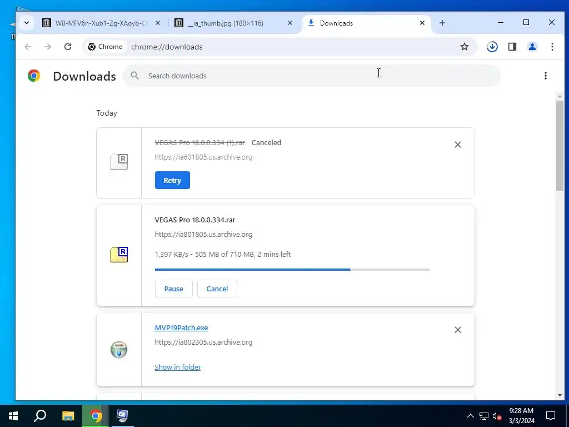Go back using the back arrow
Screen dimensions: 569x427
pyautogui.click(x=28, y=47)
